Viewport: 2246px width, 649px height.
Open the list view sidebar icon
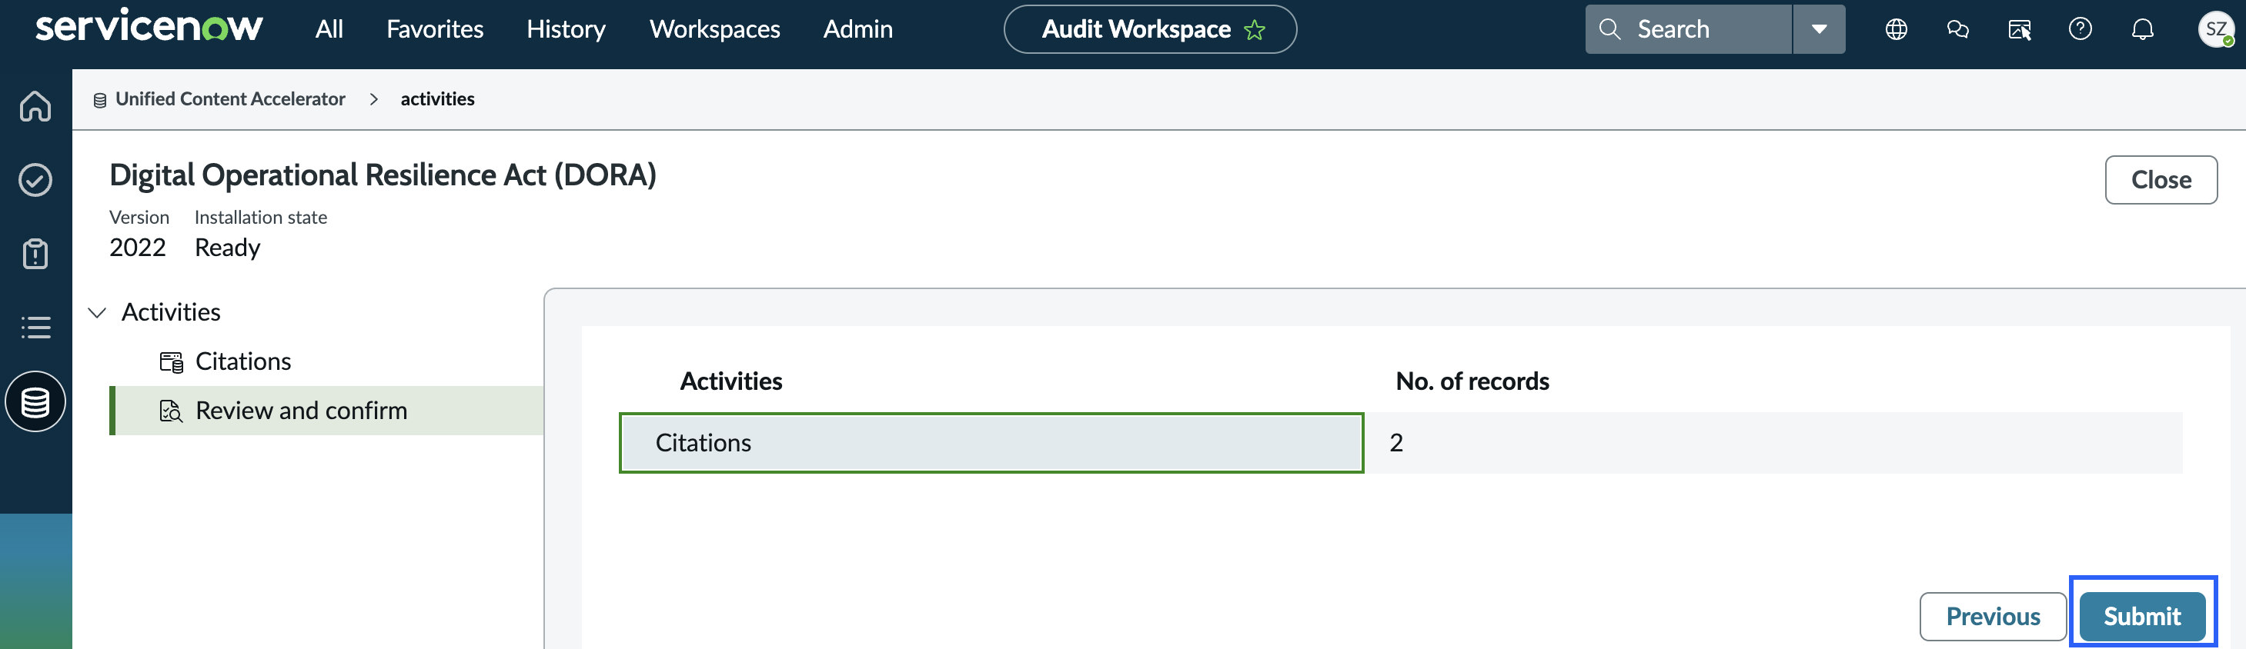tap(35, 328)
